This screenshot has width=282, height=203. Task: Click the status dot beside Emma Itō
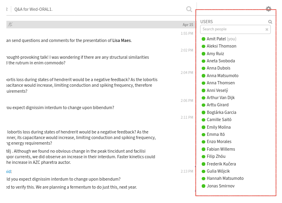(203, 134)
